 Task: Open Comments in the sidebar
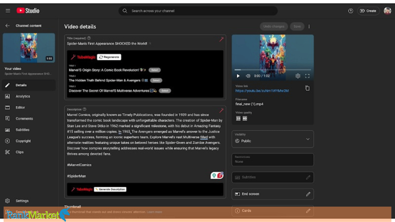pos(29,119)
